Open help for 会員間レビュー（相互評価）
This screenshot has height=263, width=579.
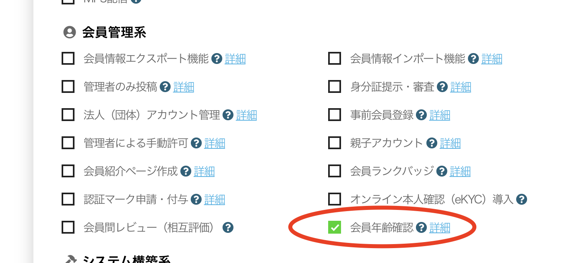point(228,227)
